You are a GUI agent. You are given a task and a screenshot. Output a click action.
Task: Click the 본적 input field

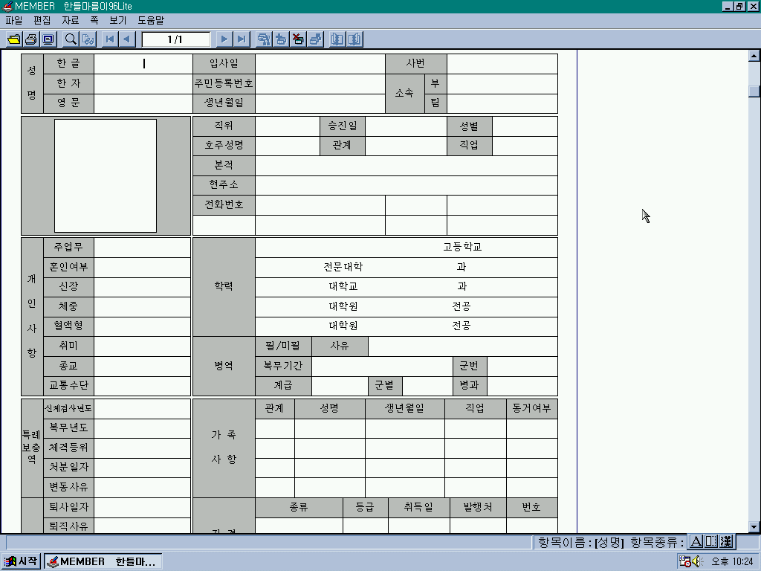(x=407, y=166)
